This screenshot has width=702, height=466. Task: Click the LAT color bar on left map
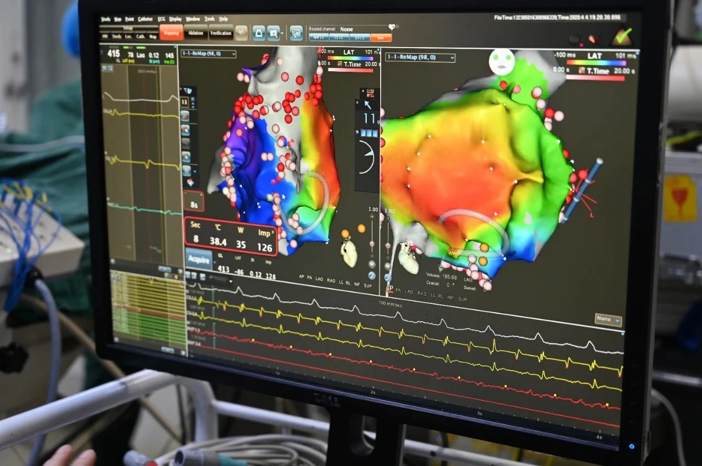[x=350, y=58]
